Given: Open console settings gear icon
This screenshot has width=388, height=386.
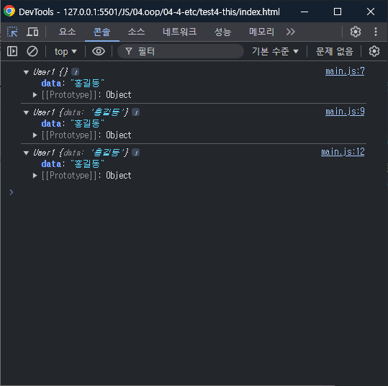Looking at the screenshot, I should 374,52.
